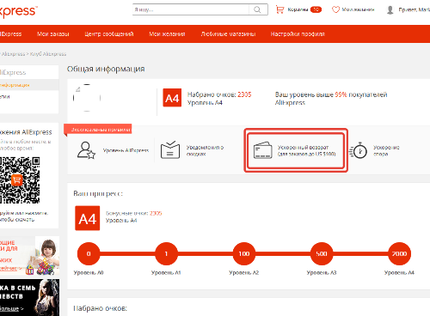Viewport: 430px width, 316px height.
Task: Click the Уровень A1 label
Action: [x=166, y=272]
